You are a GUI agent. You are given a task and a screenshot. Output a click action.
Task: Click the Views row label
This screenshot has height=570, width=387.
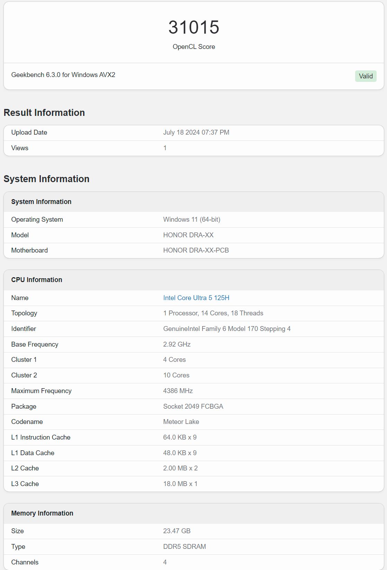tap(20, 148)
